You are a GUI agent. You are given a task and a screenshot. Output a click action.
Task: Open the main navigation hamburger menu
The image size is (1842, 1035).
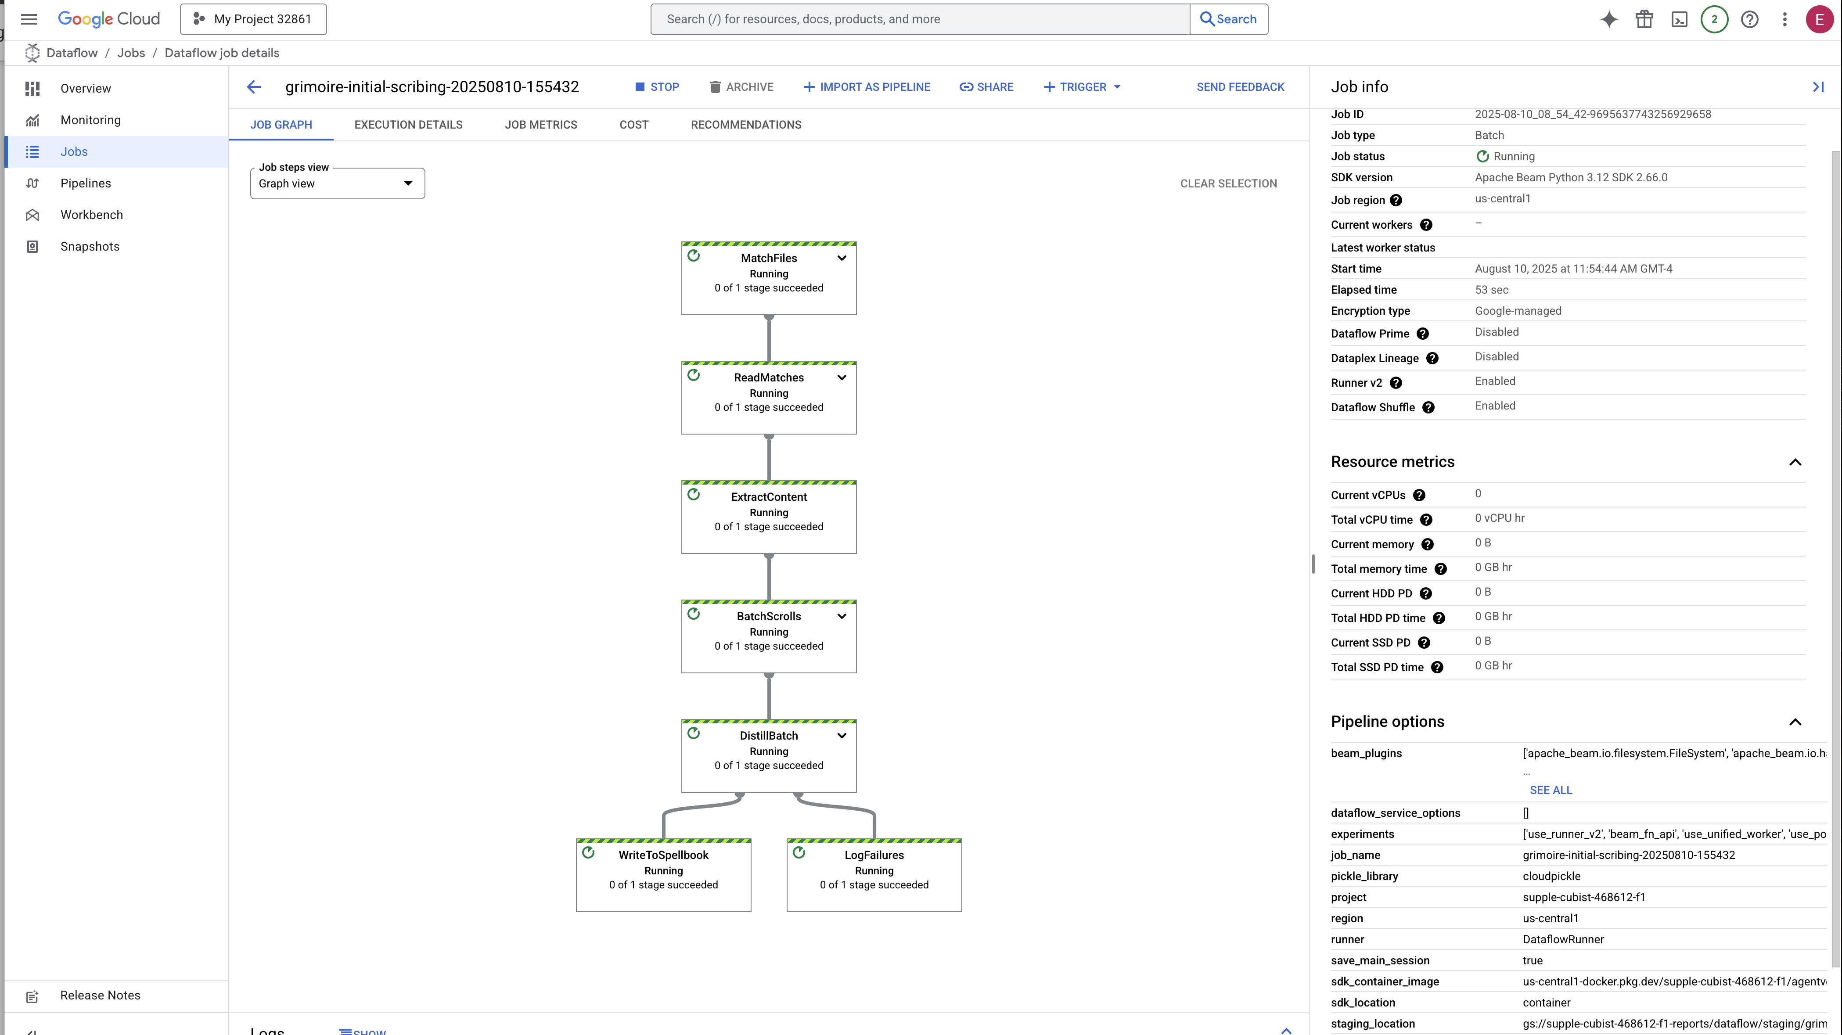29,19
